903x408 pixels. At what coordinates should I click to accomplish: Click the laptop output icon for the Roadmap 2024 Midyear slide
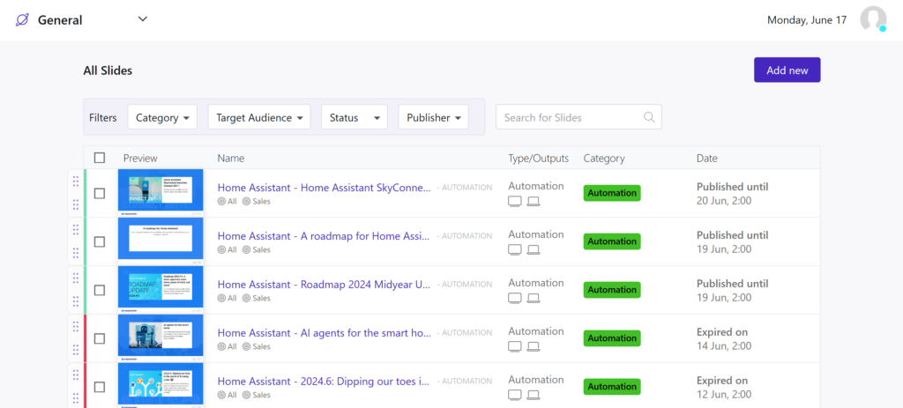tap(534, 298)
